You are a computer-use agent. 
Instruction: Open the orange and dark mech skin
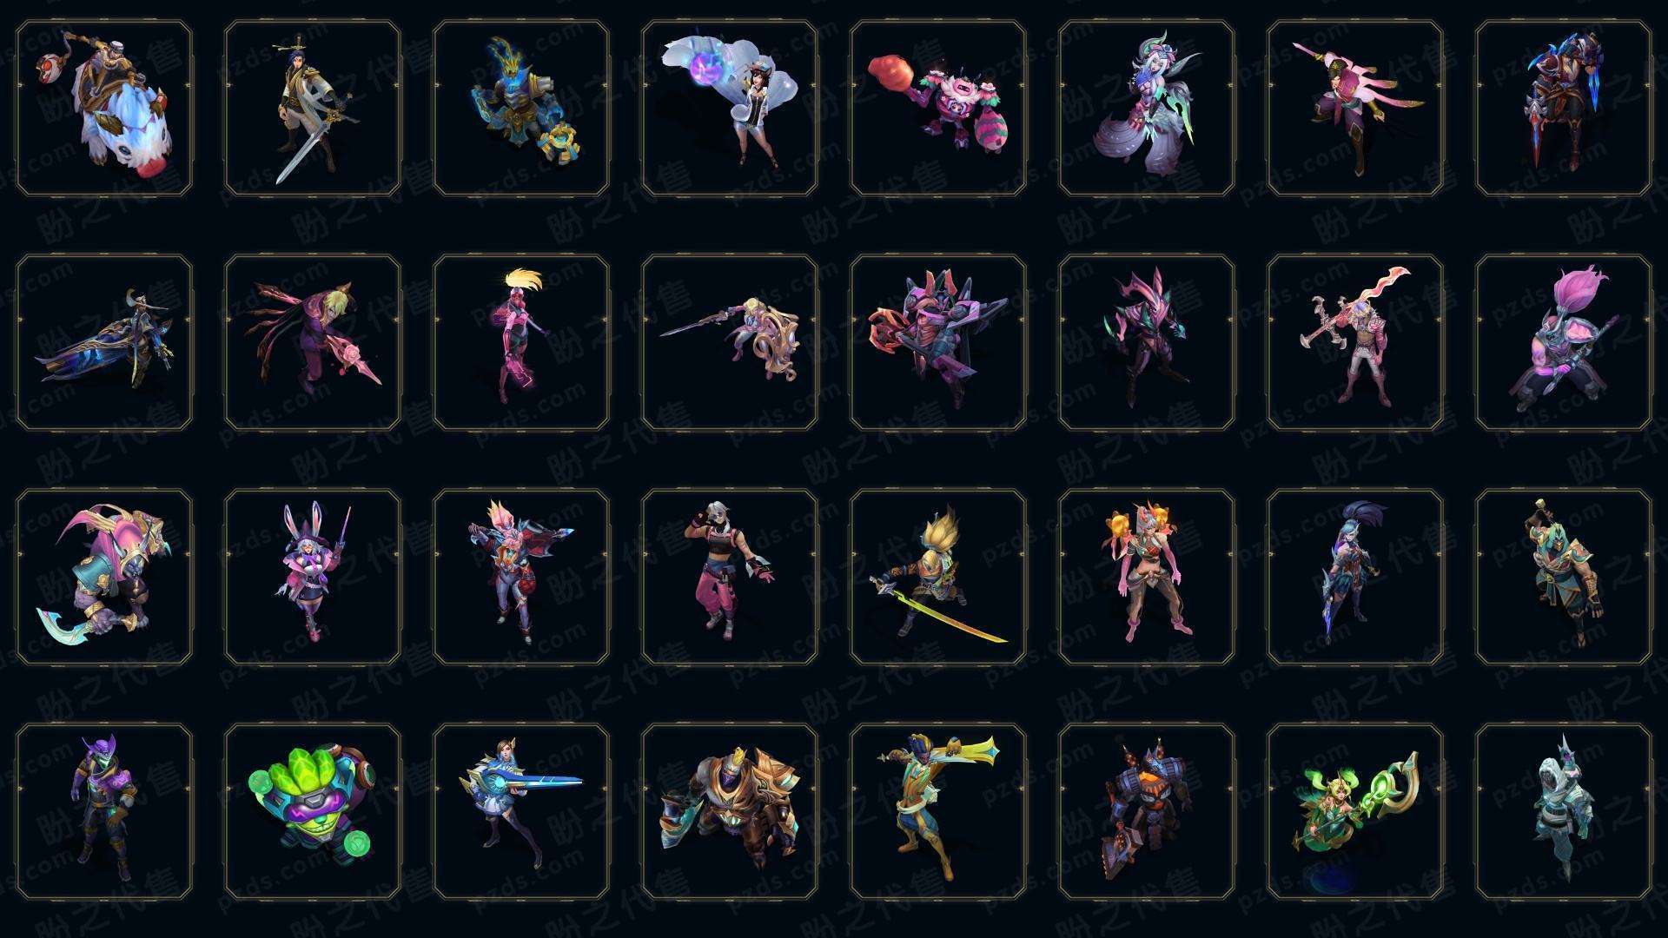tap(1147, 811)
